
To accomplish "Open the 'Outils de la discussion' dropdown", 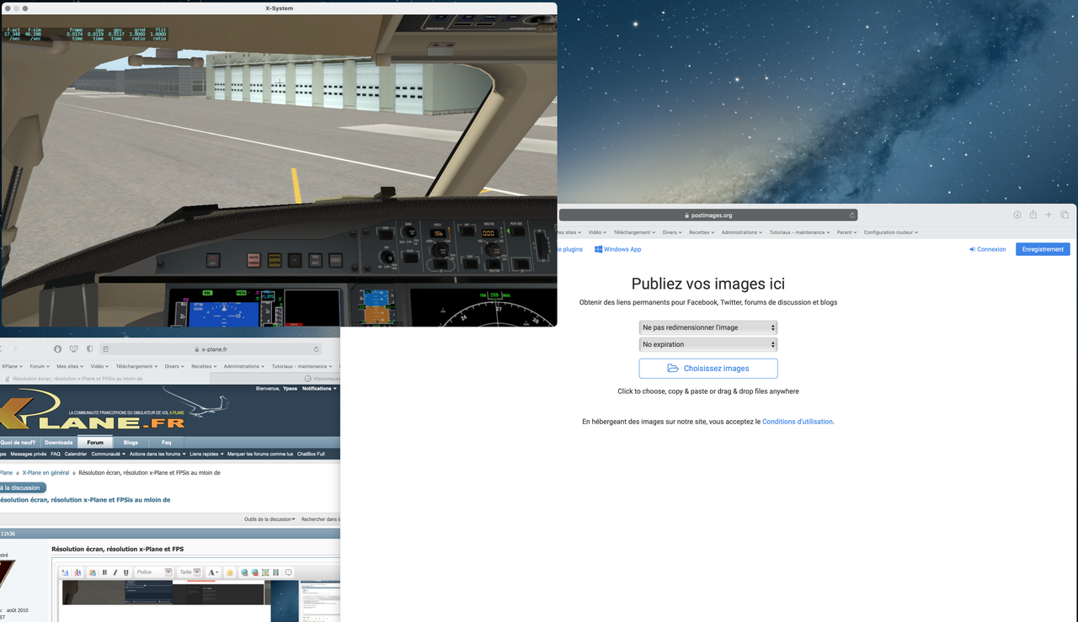I will (269, 519).
